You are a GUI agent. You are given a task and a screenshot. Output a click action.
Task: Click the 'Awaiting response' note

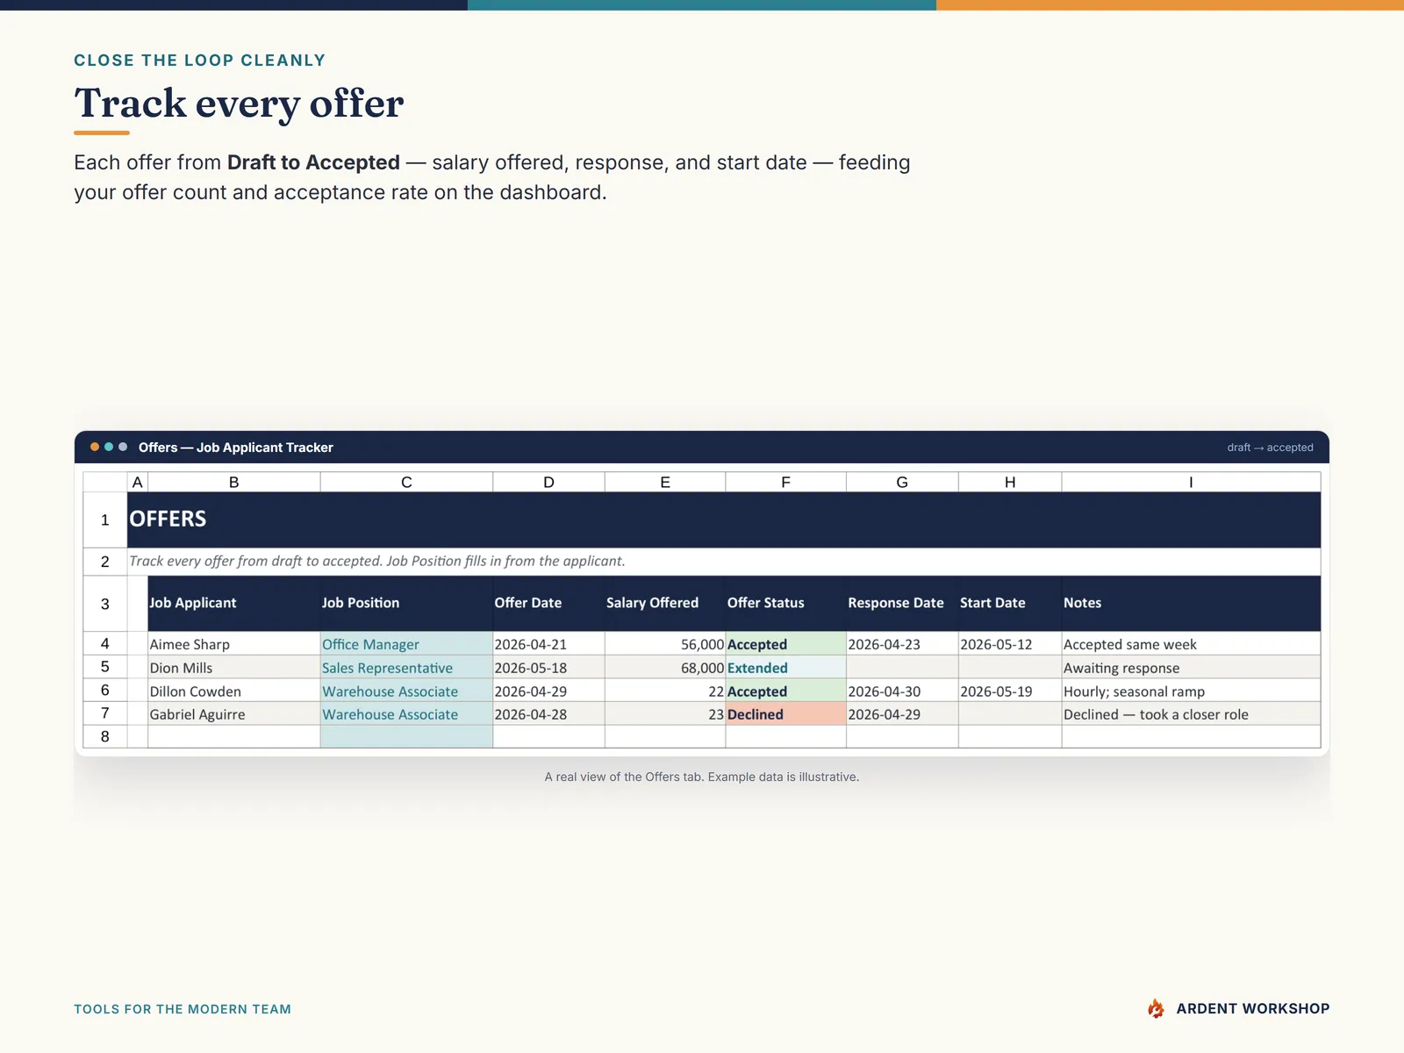click(1191, 667)
